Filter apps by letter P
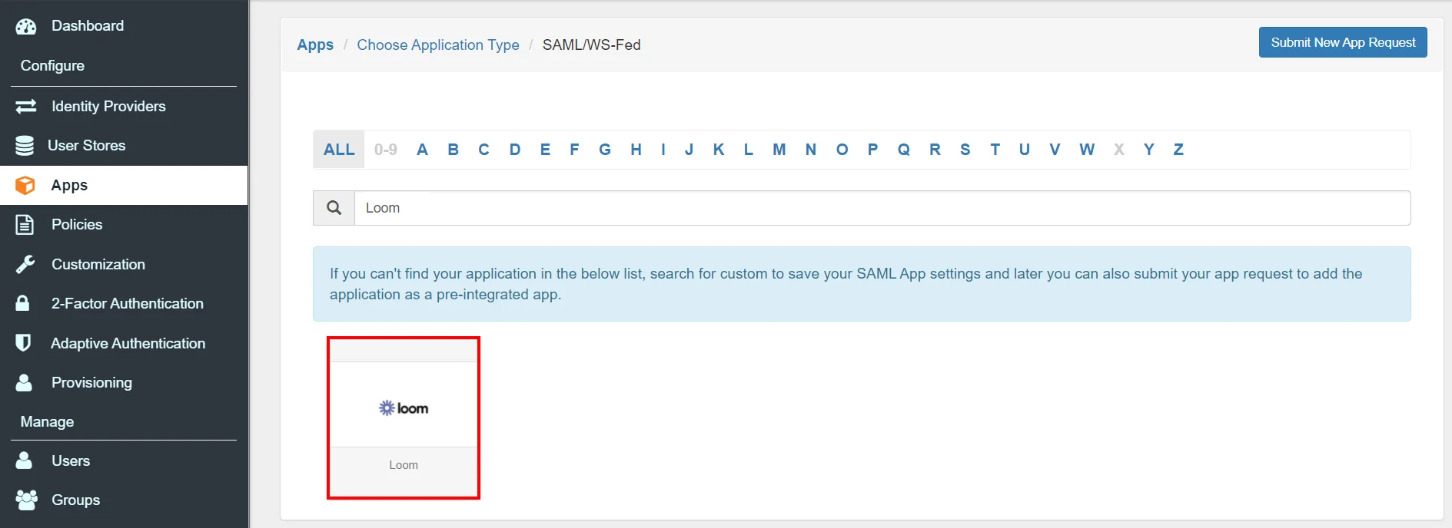This screenshot has height=528, width=1452. 873,150
